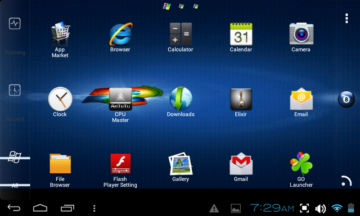
Task: Launch the Browser app
Action: coord(121,34)
